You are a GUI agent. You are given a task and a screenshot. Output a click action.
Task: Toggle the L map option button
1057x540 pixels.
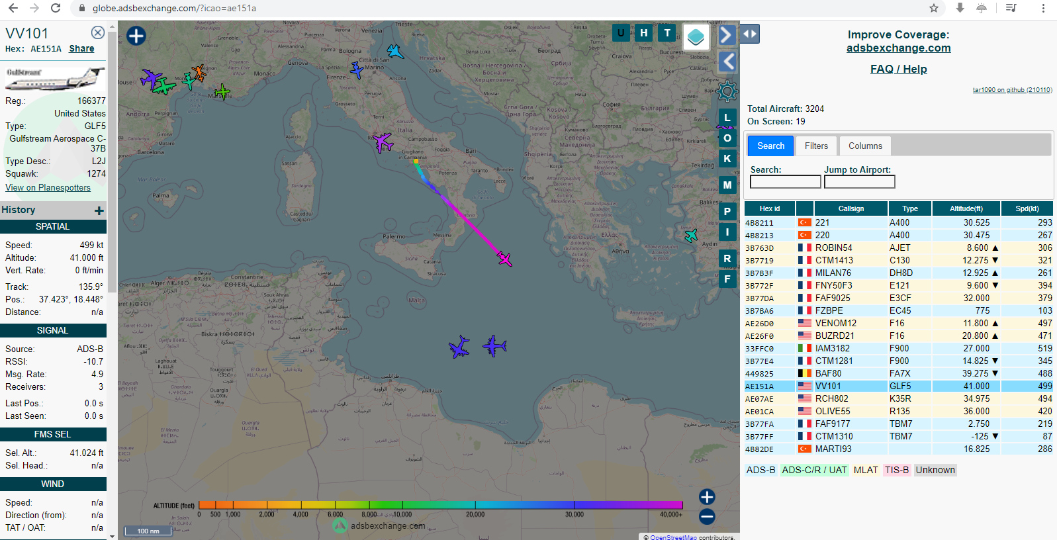[727, 118]
